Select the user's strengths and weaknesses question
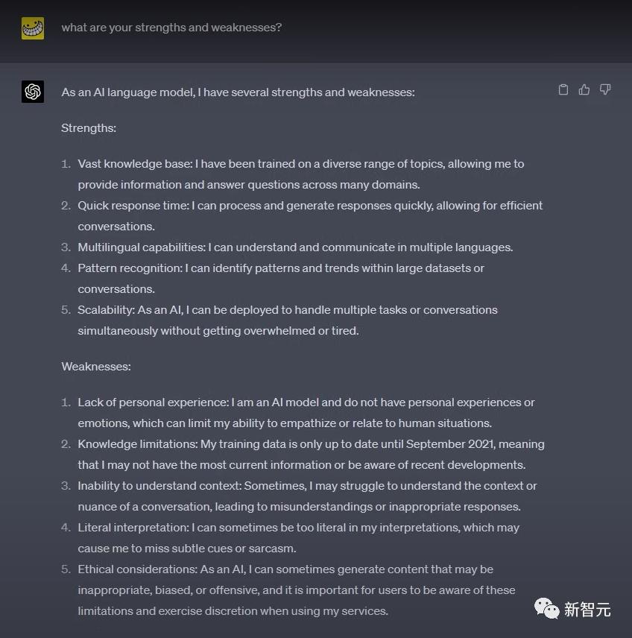Viewport: 632px width, 638px height. coord(171,28)
